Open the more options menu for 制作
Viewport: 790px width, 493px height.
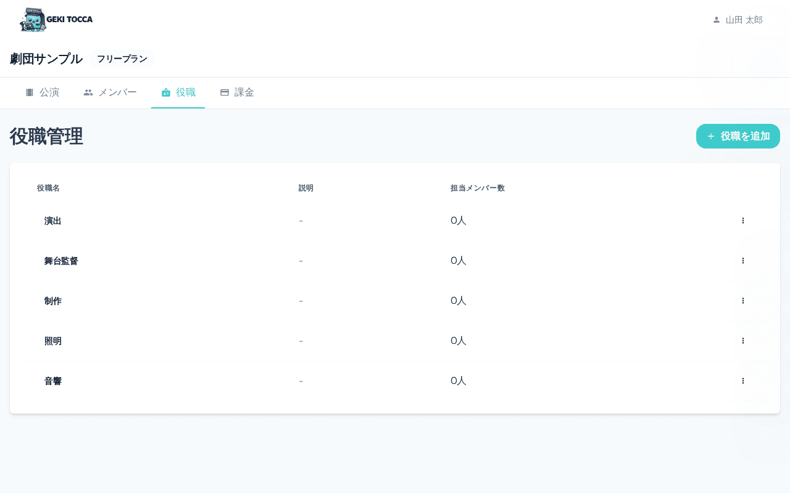pyautogui.click(x=742, y=301)
